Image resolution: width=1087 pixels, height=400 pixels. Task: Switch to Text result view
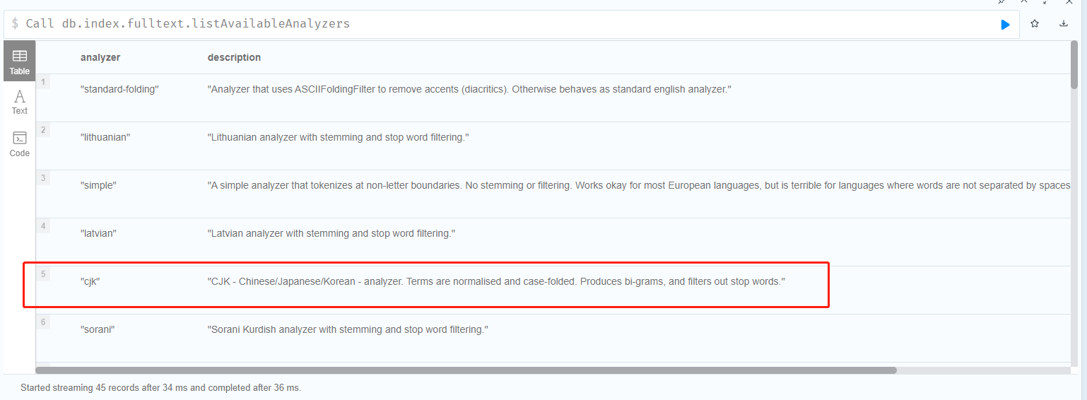click(20, 102)
